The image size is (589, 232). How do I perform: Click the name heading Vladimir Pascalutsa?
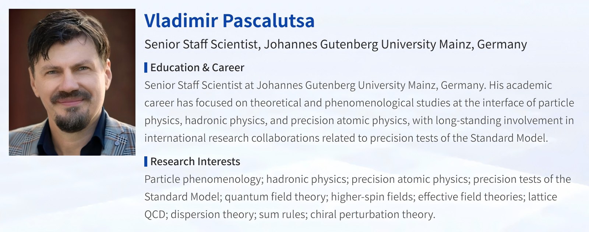[x=229, y=21]
